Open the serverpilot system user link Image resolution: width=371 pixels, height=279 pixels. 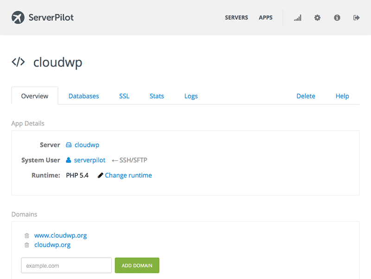tap(90, 160)
